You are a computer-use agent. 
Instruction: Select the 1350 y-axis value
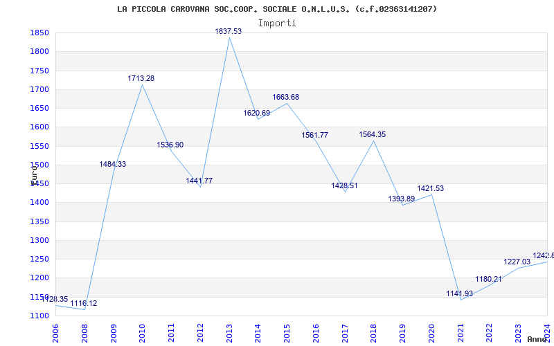[x=39, y=221]
